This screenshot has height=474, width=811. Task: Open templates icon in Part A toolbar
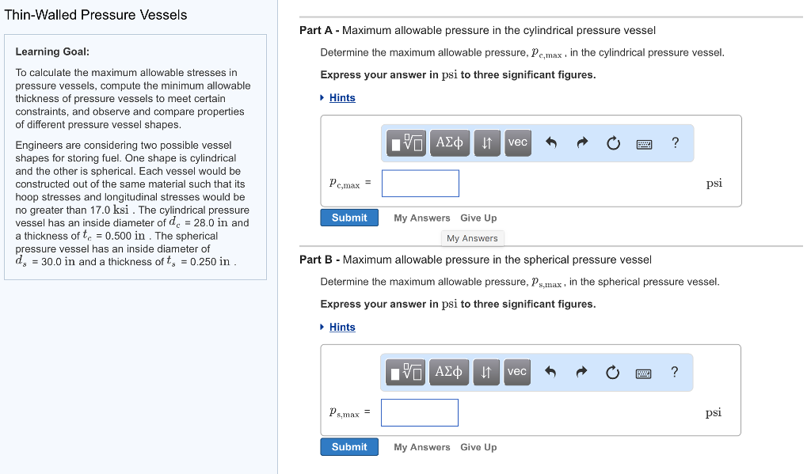tap(407, 142)
